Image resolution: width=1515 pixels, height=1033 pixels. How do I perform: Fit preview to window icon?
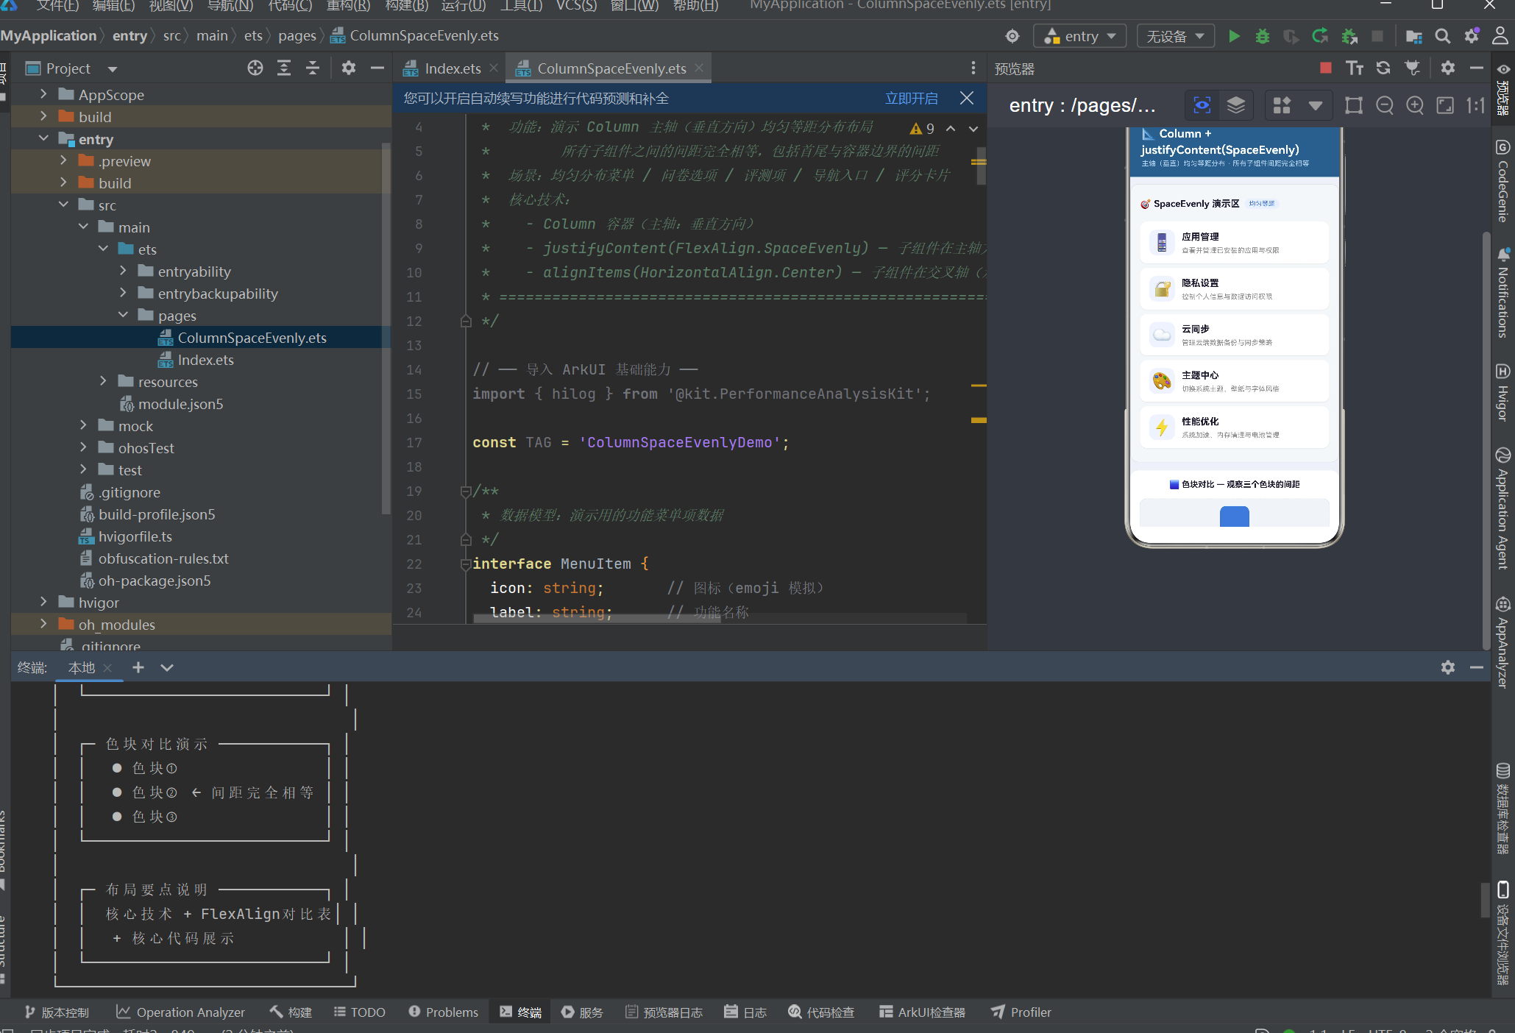(1445, 105)
